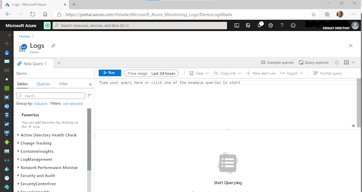Click Create a resource plus icon
The width and height of the screenshot is (362, 192).
6,43
